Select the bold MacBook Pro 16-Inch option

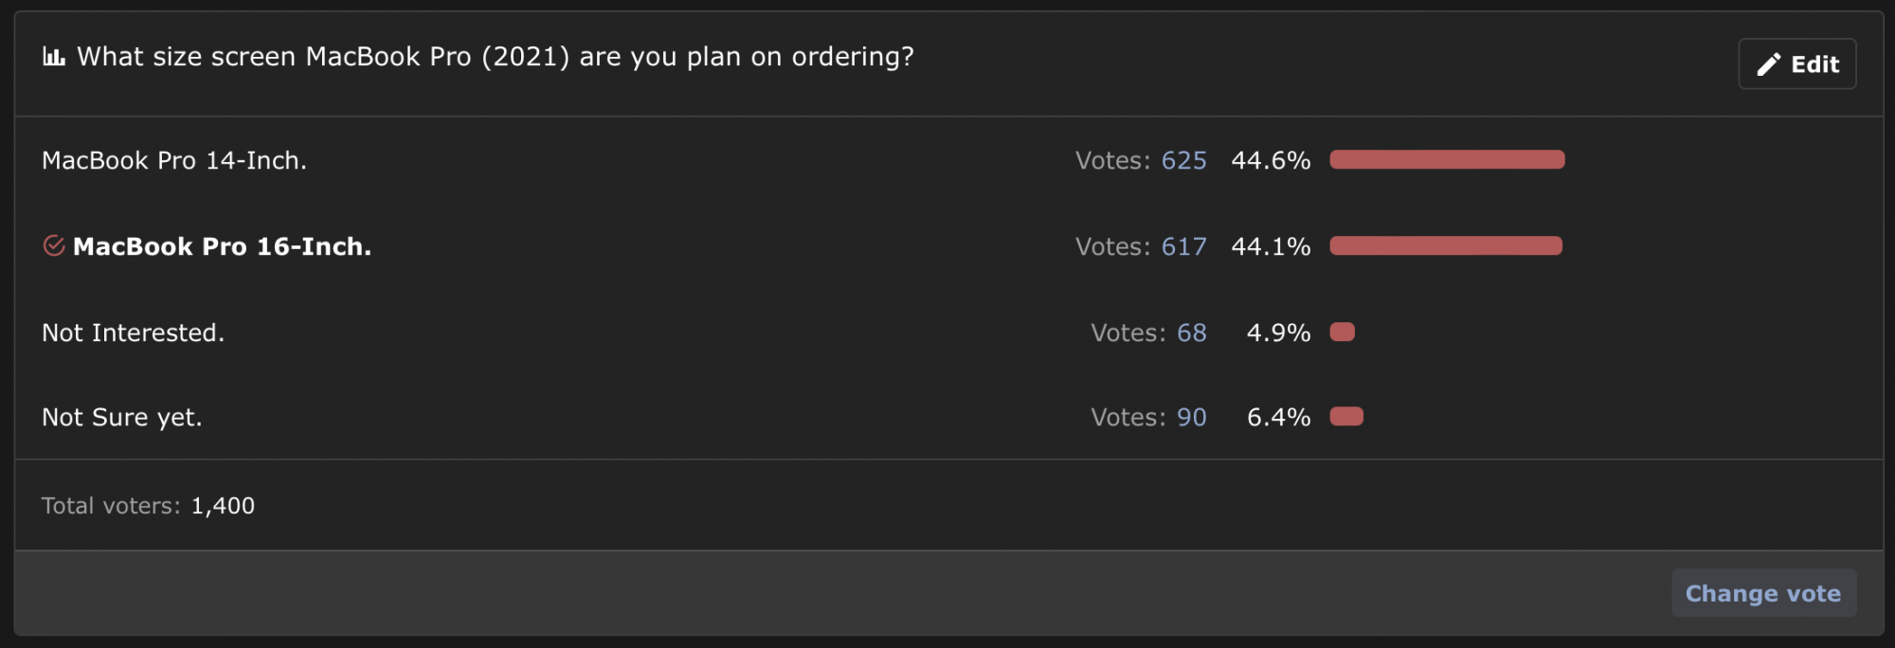point(222,247)
